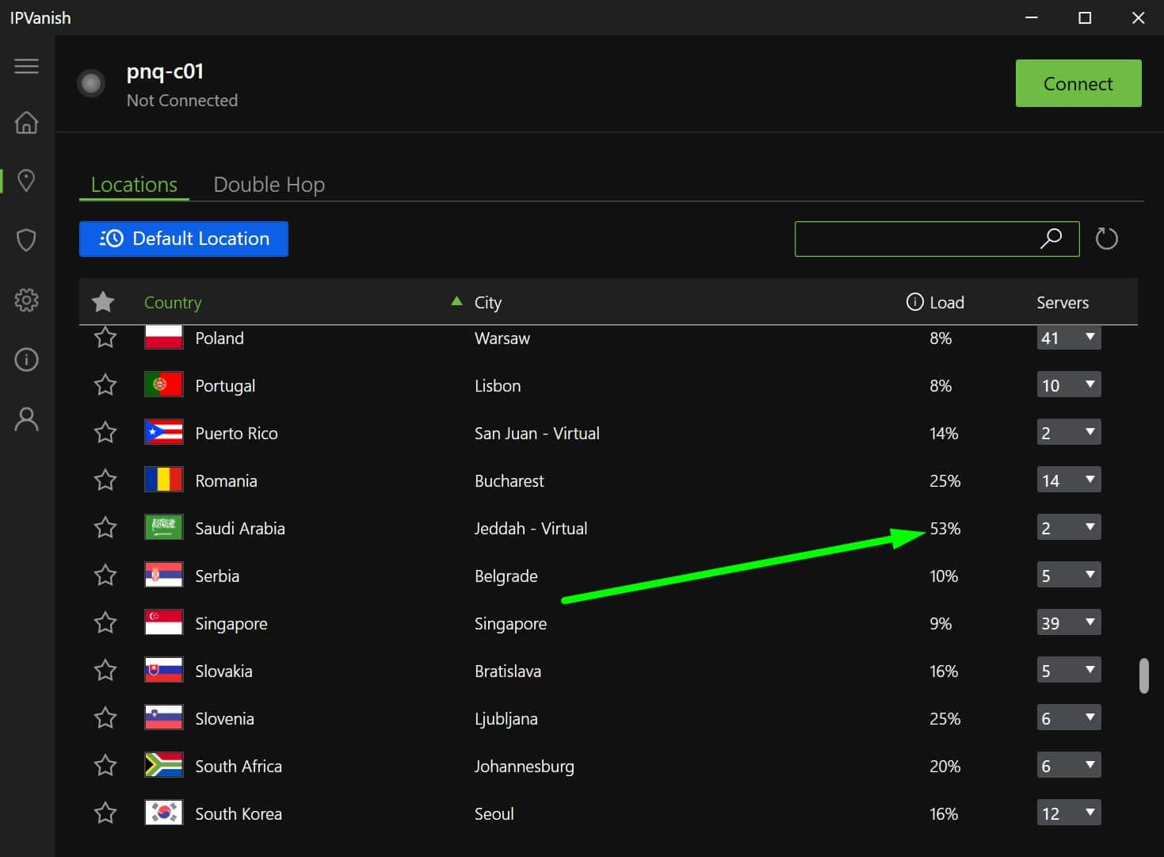Open Settings gear in sidebar

click(26, 300)
